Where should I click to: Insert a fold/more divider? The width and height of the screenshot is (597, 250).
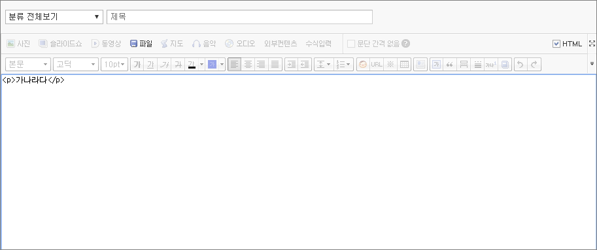tap(464, 64)
